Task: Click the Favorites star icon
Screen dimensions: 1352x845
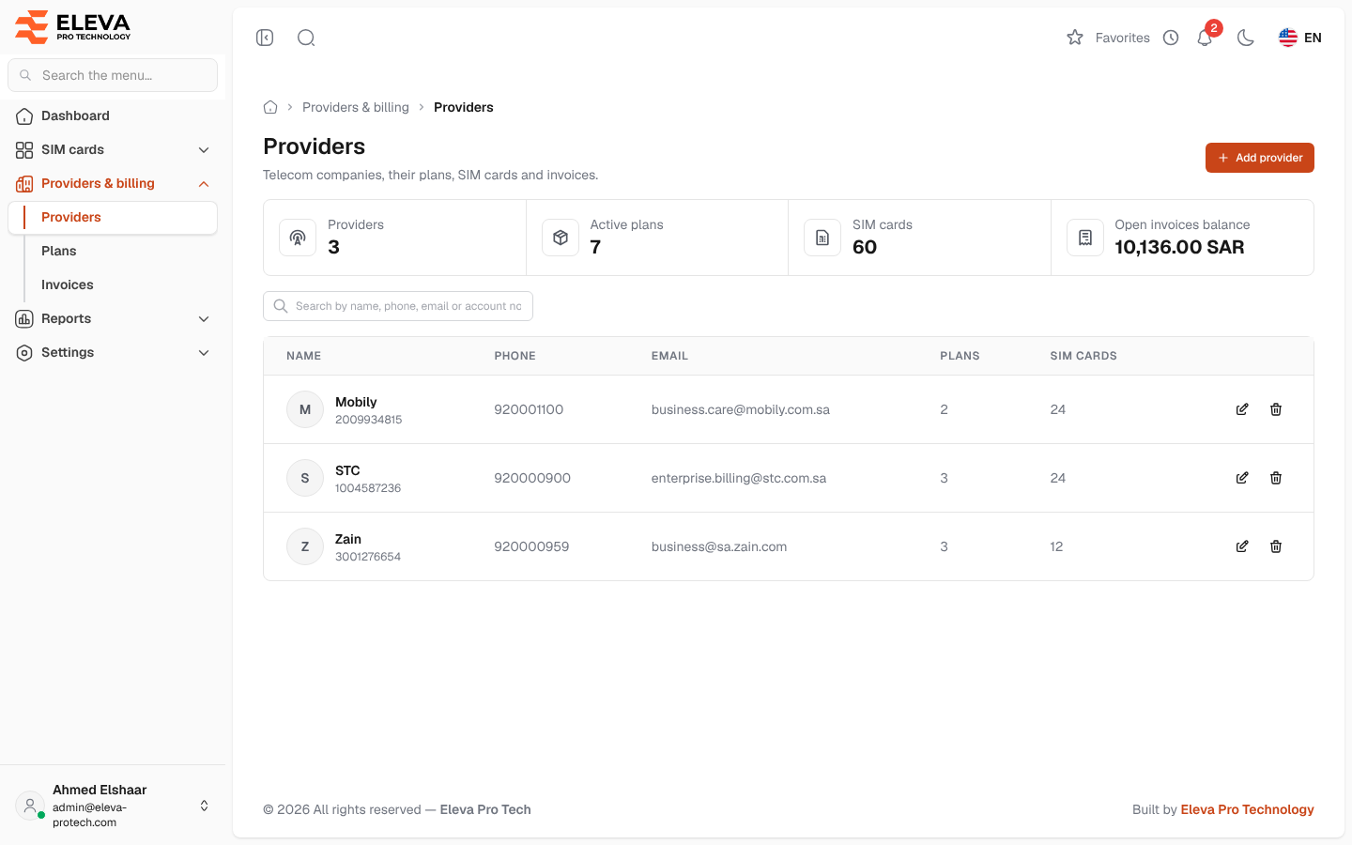Action: (x=1075, y=38)
